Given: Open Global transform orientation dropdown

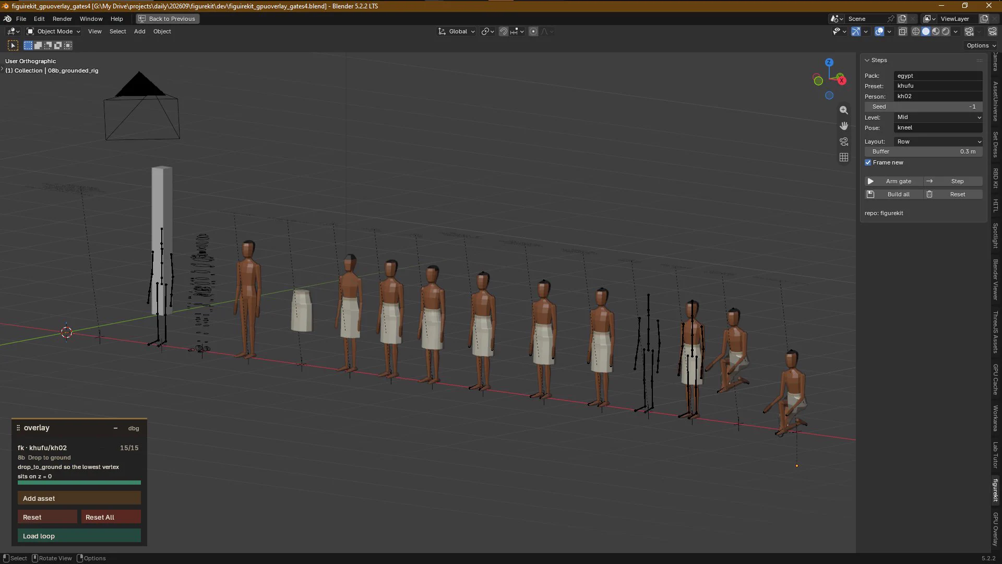Looking at the screenshot, I should tap(456, 31).
